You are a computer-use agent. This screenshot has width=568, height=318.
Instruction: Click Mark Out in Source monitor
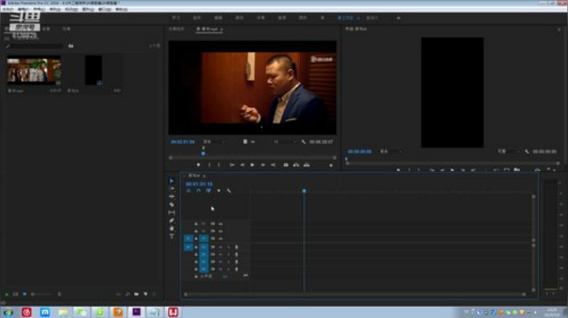click(x=219, y=165)
